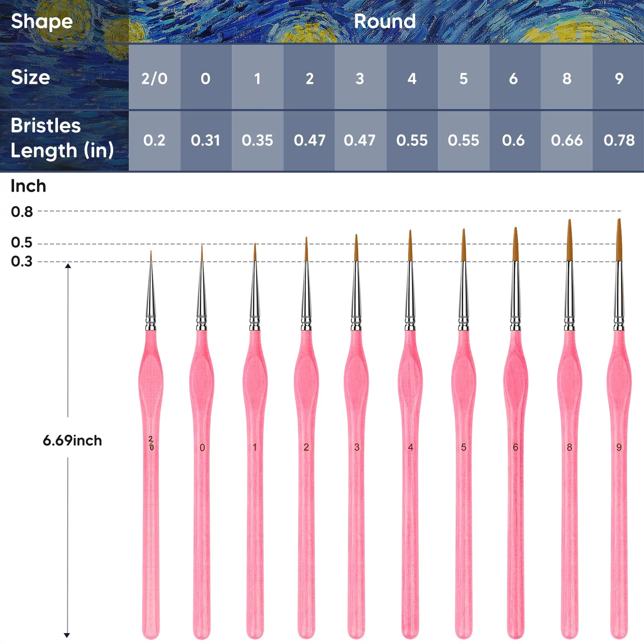Click the 'Shape' row label

point(42,21)
